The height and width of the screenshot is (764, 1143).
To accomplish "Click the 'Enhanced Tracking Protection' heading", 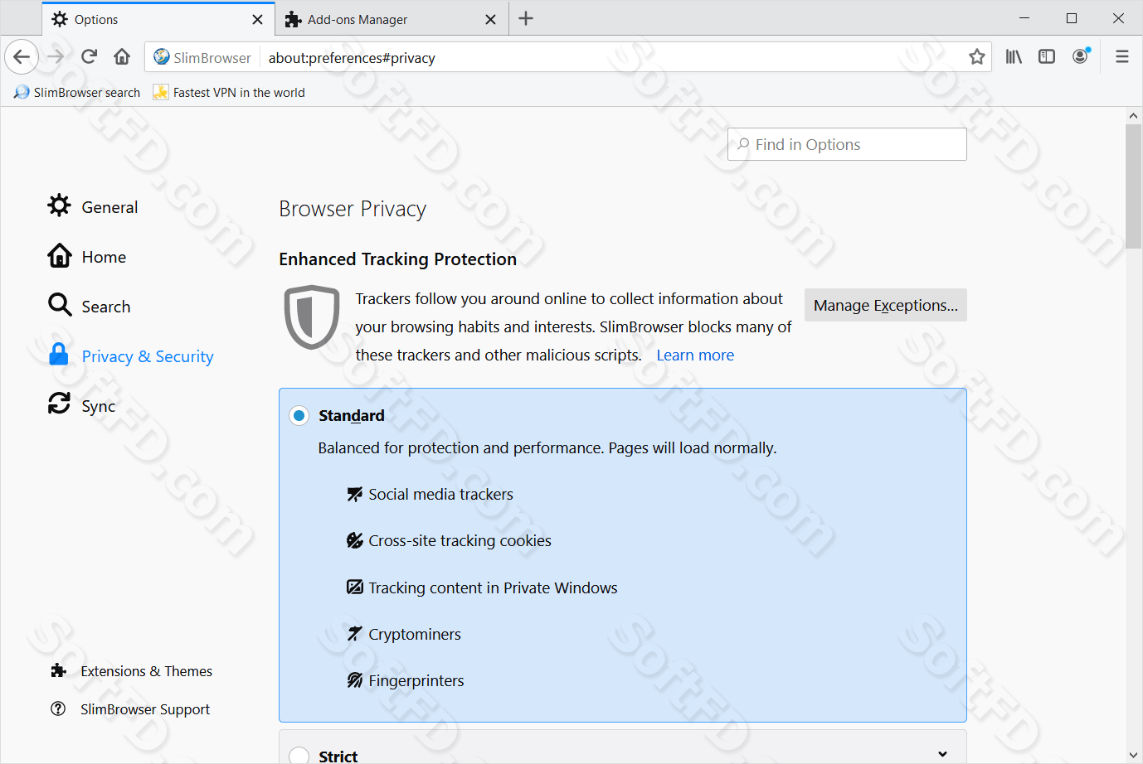I will coord(397,259).
